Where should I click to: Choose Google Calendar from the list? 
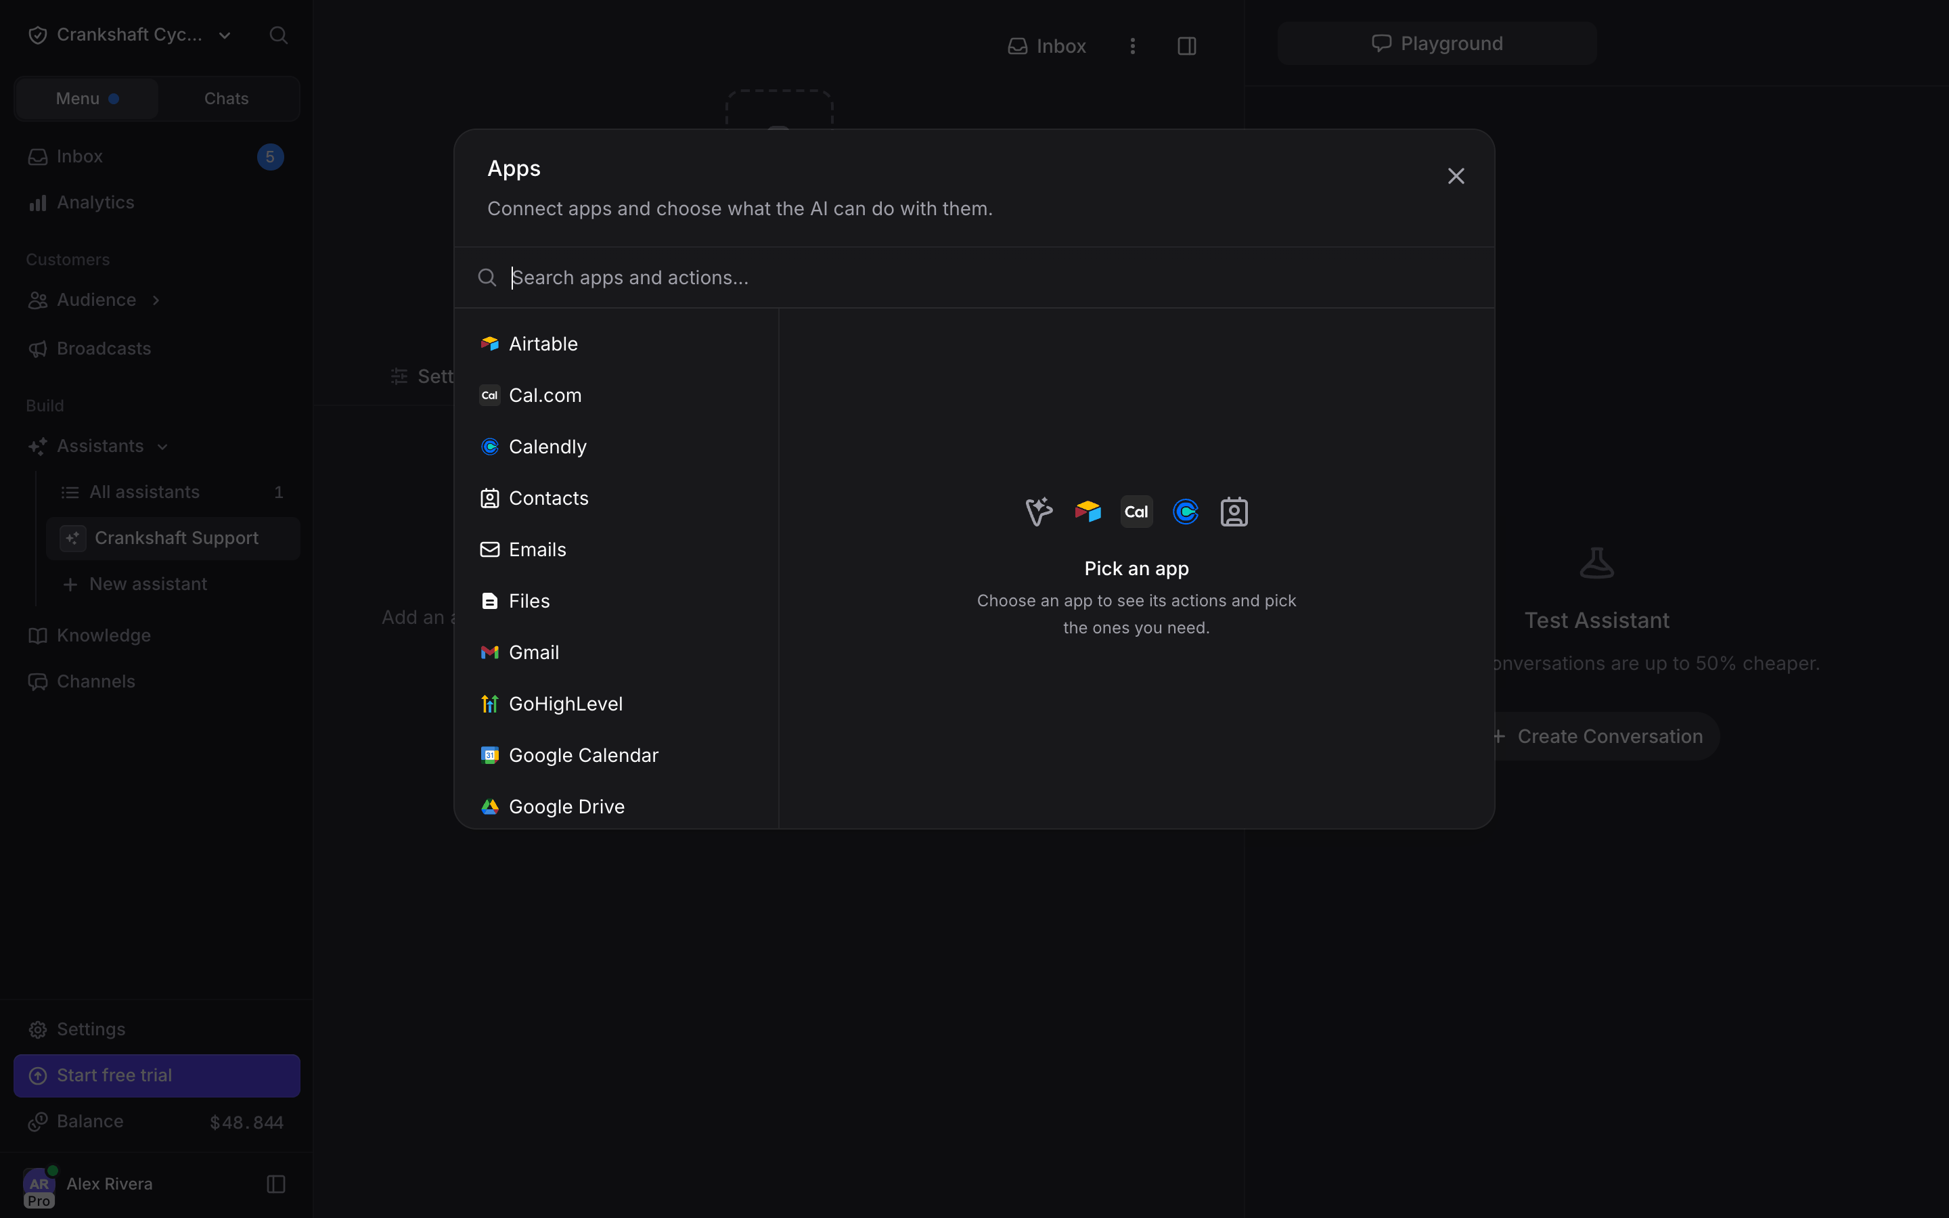point(616,756)
